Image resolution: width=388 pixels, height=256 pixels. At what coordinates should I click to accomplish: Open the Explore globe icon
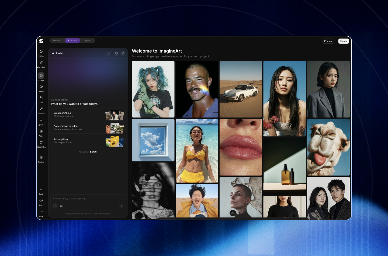coord(41,158)
